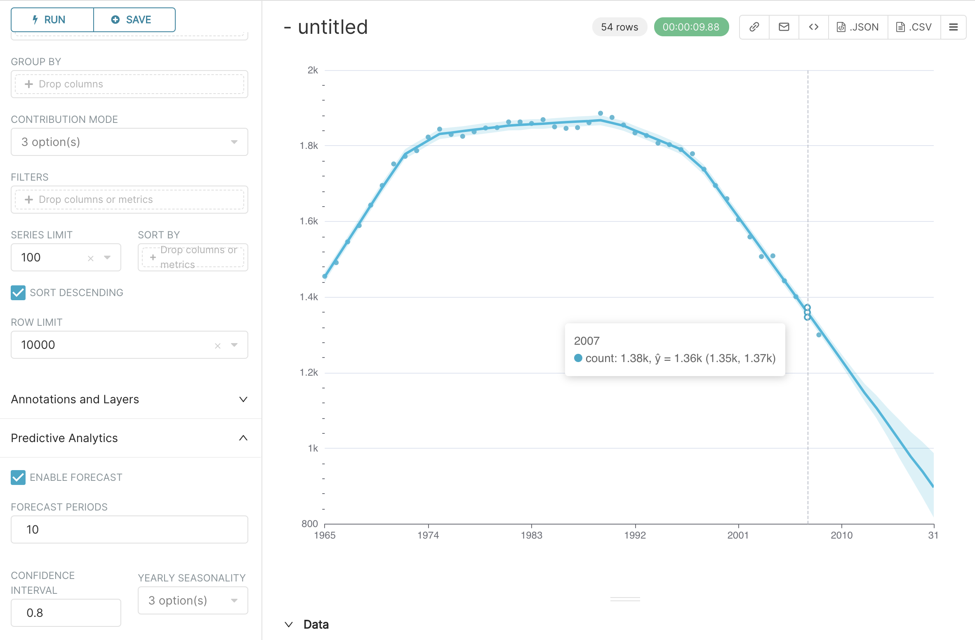Screen dimensions: 975x640
Task: Click the Group By drop columns area
Action: point(129,84)
